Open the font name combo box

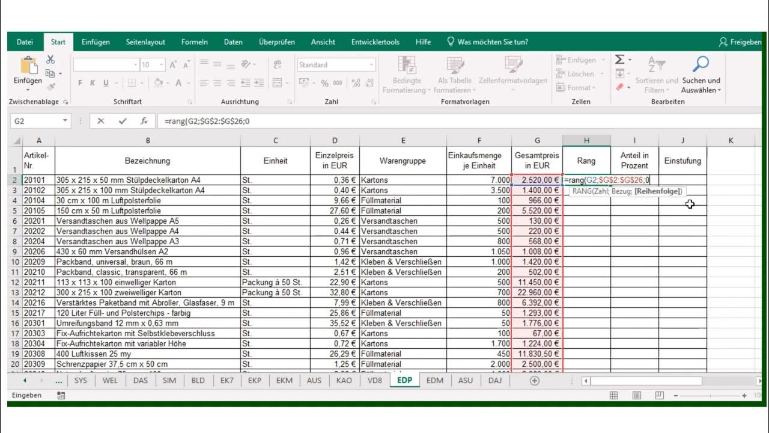(106, 64)
